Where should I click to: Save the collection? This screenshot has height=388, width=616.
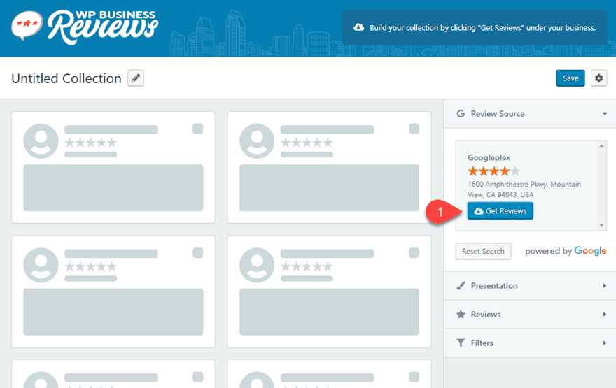coord(570,78)
